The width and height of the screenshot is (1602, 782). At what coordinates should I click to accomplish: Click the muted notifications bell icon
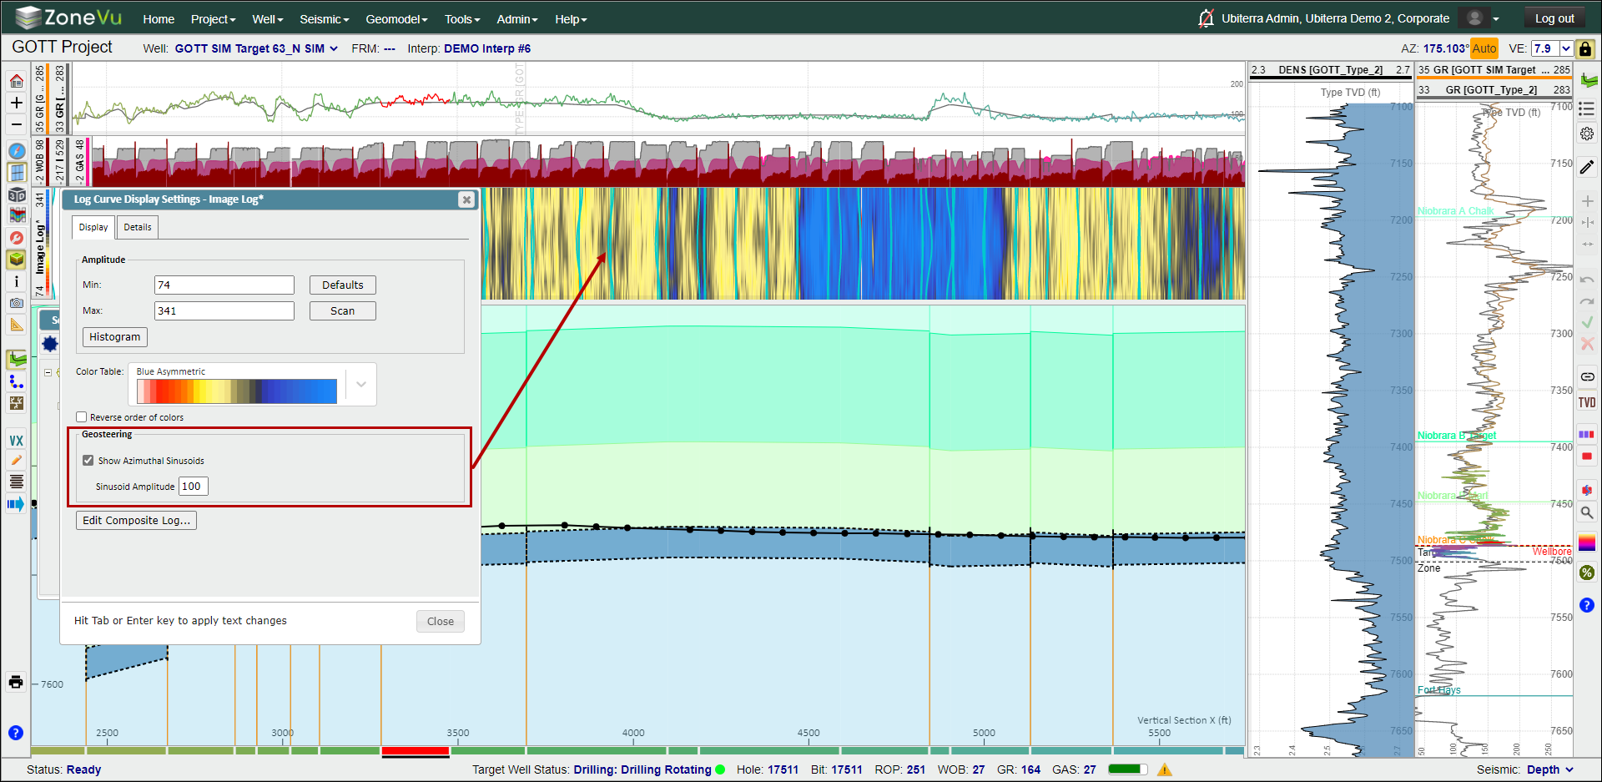pos(1206,18)
